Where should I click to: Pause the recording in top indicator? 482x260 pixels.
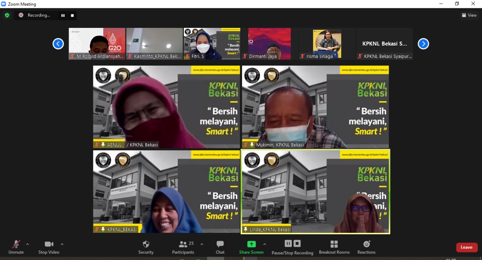[63, 15]
